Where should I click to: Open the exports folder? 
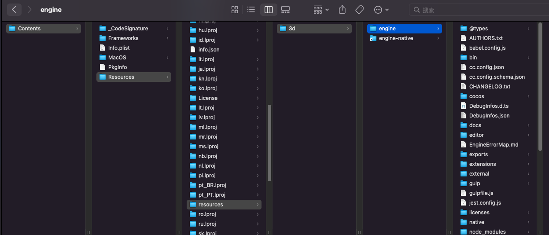[x=495, y=154]
